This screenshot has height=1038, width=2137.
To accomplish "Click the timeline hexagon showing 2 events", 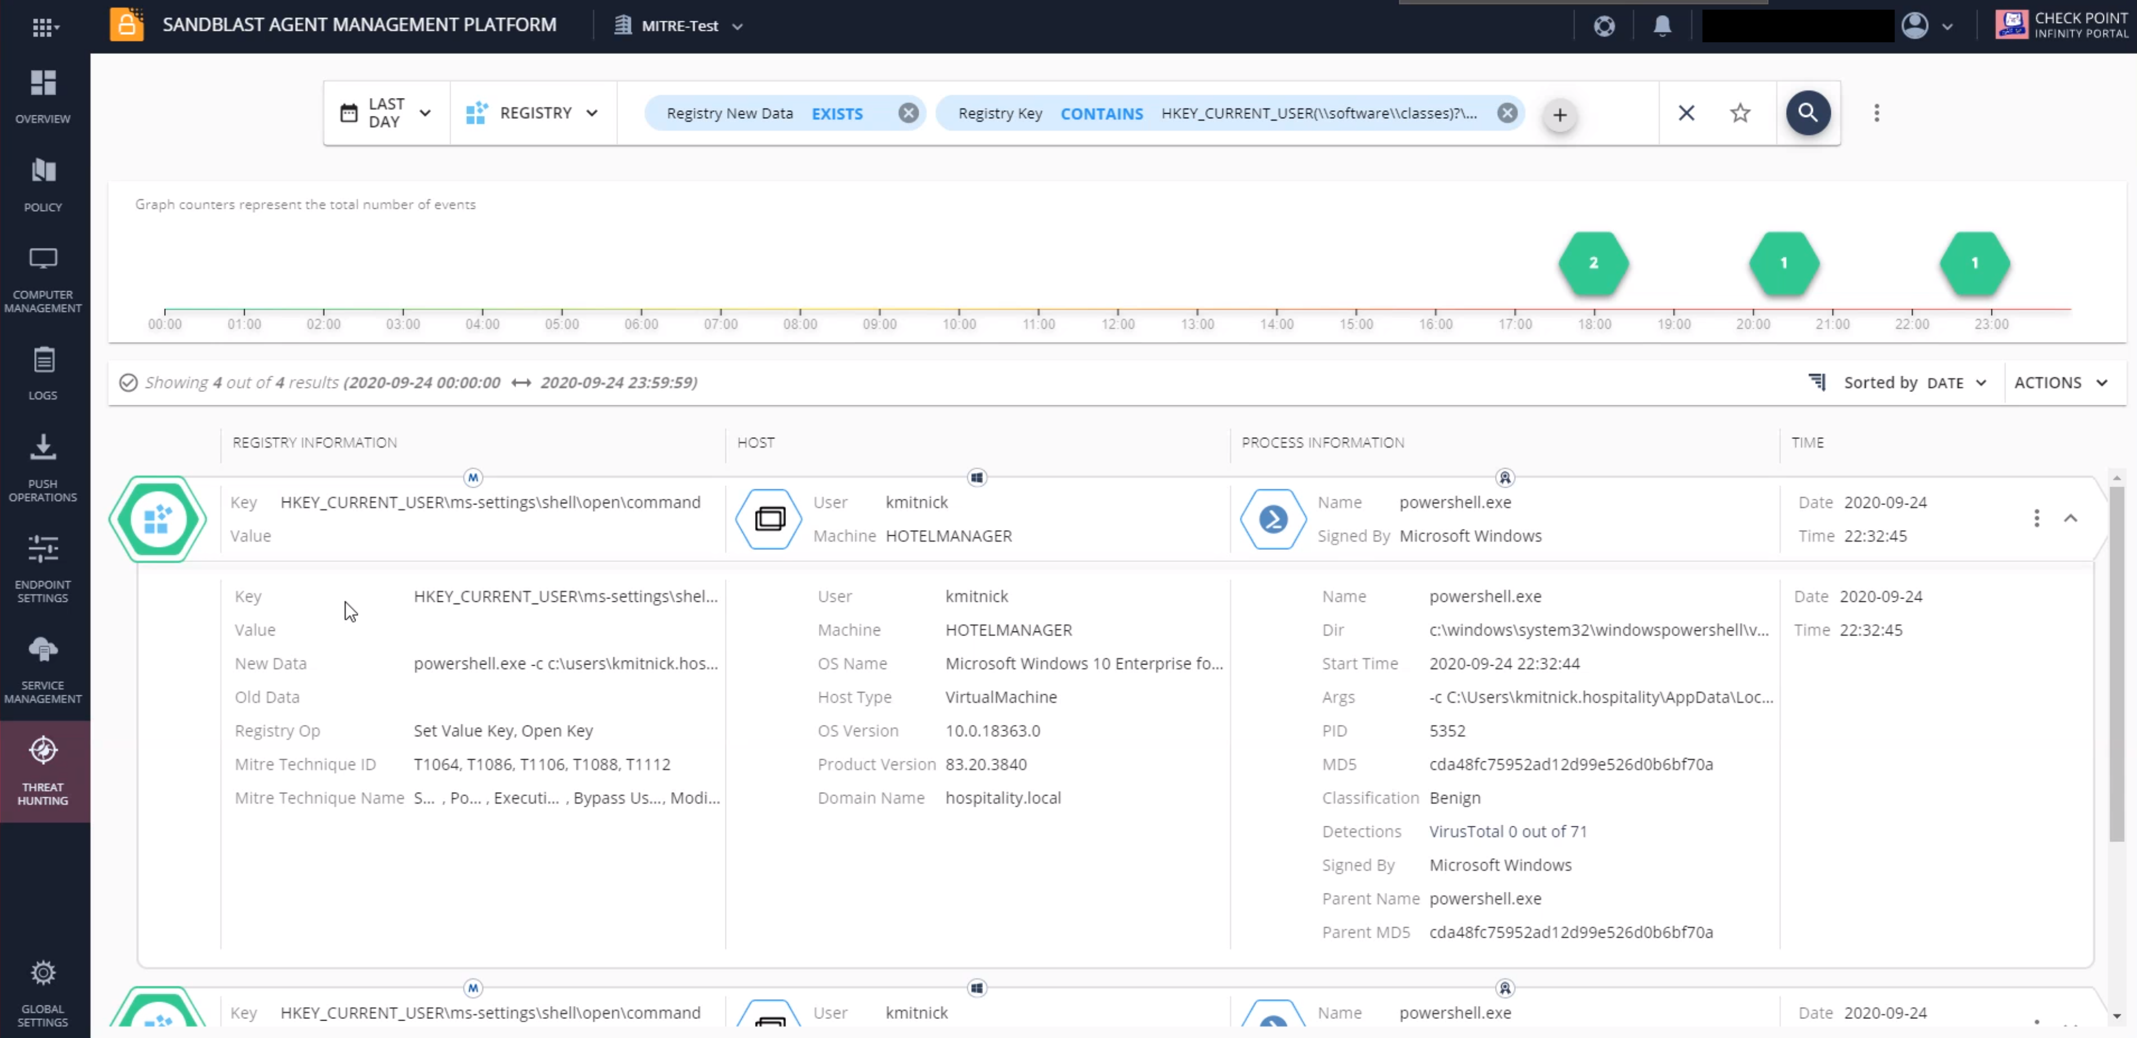I will pyautogui.click(x=1593, y=263).
